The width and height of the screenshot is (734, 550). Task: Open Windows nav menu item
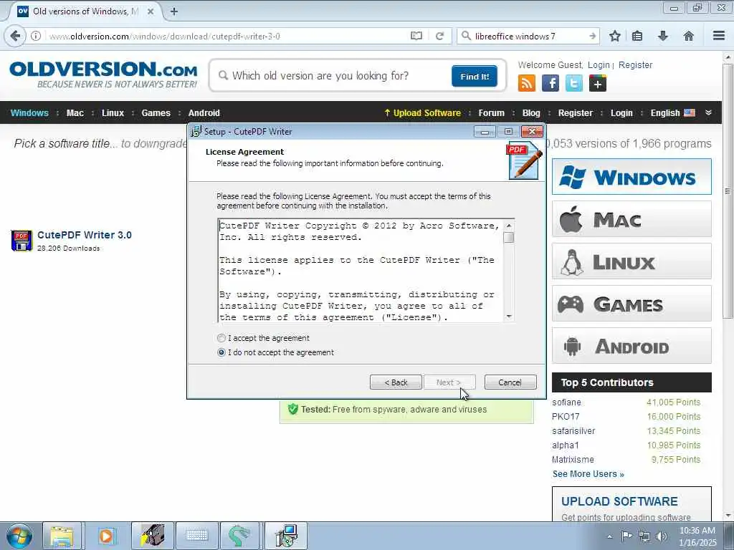pos(29,112)
